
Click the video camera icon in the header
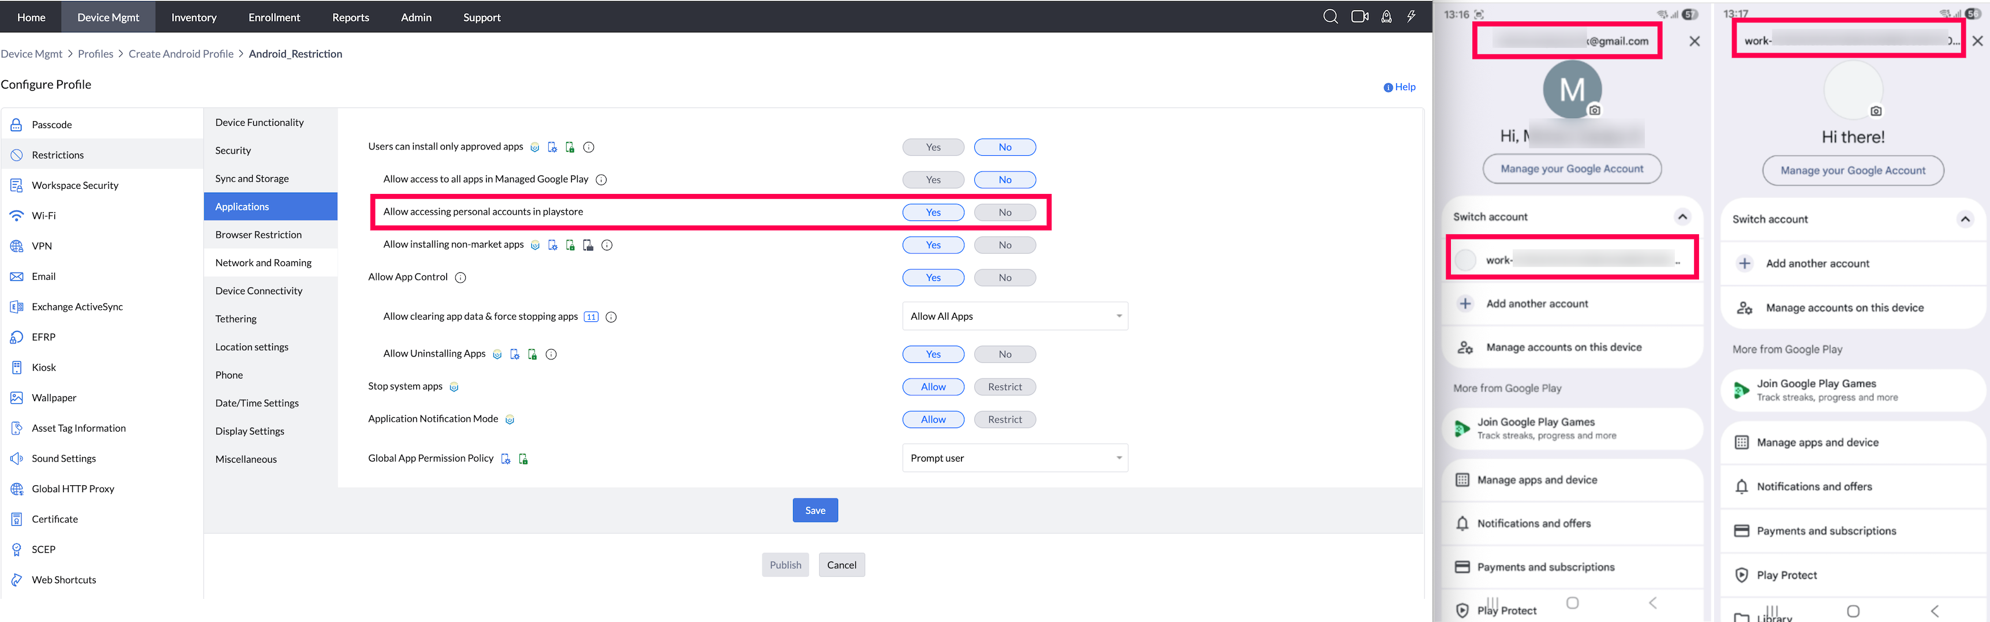pos(1360,16)
